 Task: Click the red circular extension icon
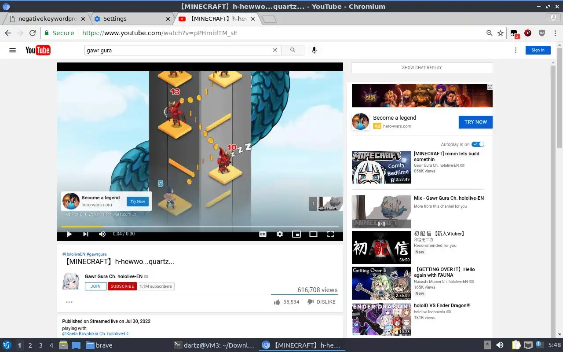528,33
